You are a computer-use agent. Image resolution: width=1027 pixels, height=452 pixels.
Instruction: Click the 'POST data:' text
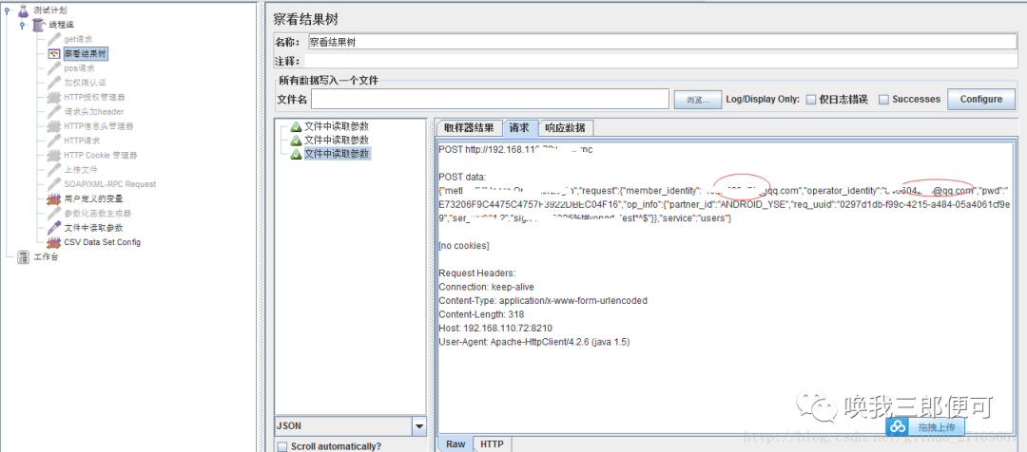(x=462, y=177)
